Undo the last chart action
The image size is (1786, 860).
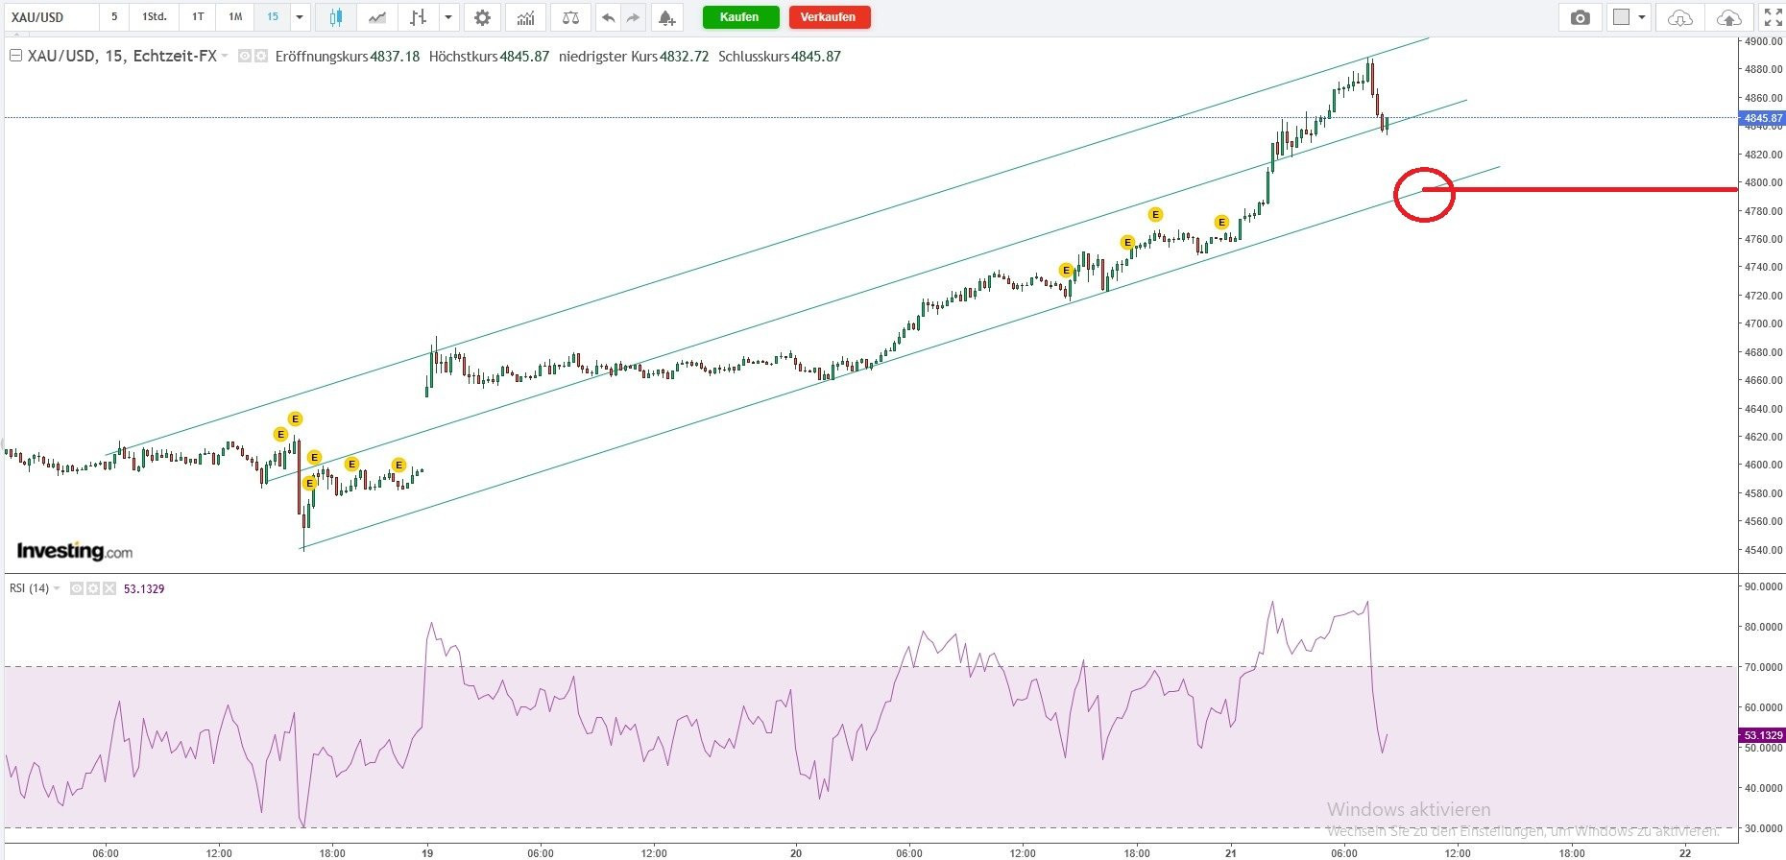(x=608, y=17)
